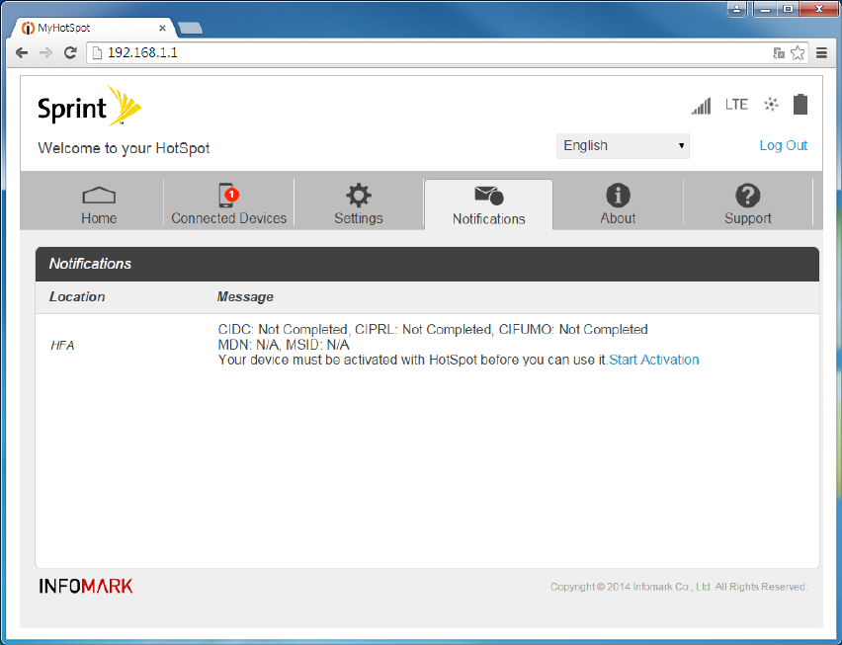Click the Infomark copyright text
This screenshot has height=645, width=842.
[679, 587]
